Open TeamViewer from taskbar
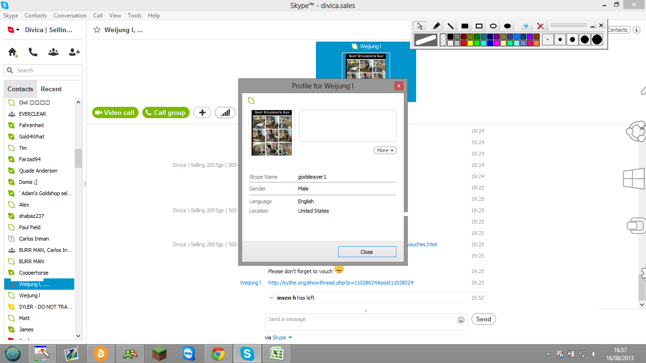 (188, 354)
